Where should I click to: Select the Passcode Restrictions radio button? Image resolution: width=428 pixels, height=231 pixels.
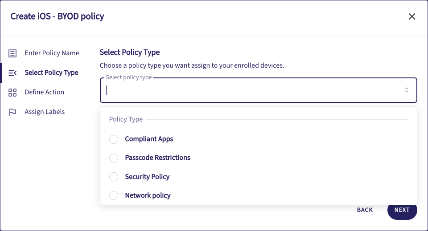point(114,158)
